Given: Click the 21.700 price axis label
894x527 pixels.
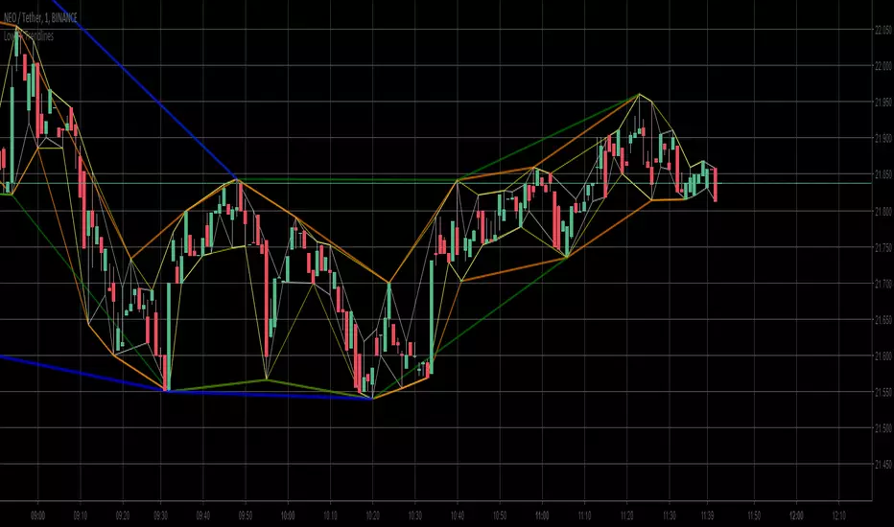Looking at the screenshot, I should click(883, 284).
